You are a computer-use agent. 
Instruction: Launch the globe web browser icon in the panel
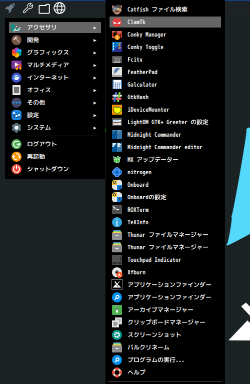pos(59,8)
